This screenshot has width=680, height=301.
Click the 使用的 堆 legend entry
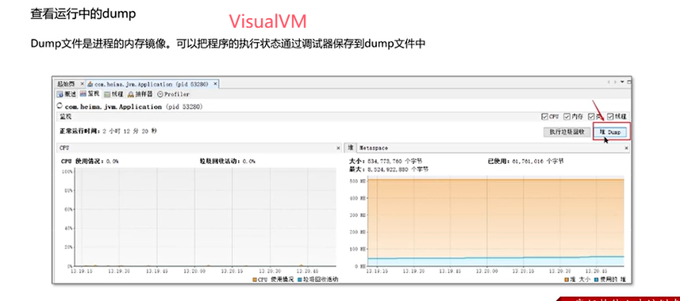[611, 280]
